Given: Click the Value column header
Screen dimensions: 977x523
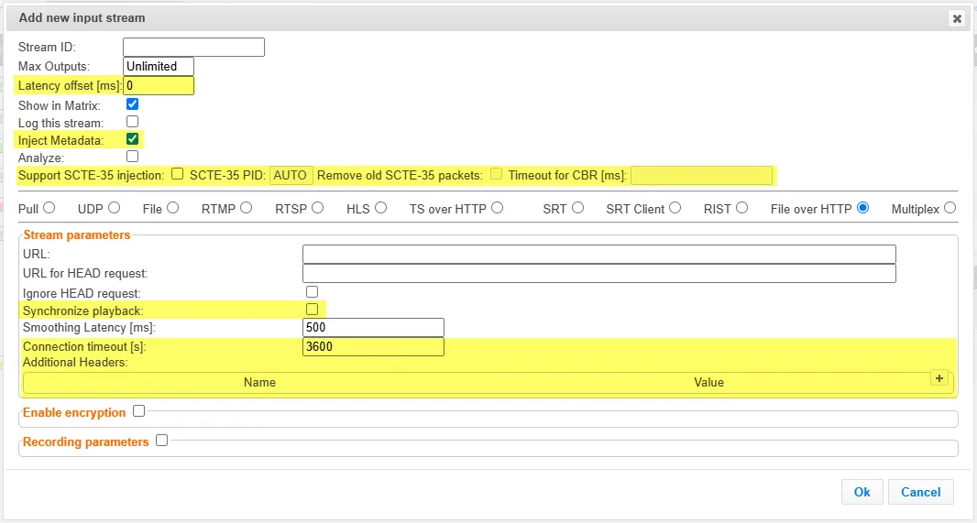Looking at the screenshot, I should click(709, 382).
